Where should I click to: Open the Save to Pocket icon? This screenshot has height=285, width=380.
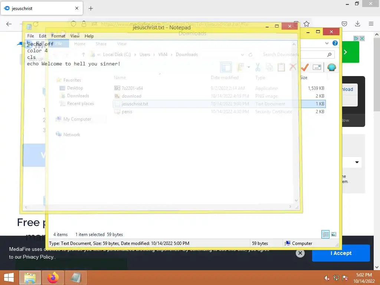344,24
